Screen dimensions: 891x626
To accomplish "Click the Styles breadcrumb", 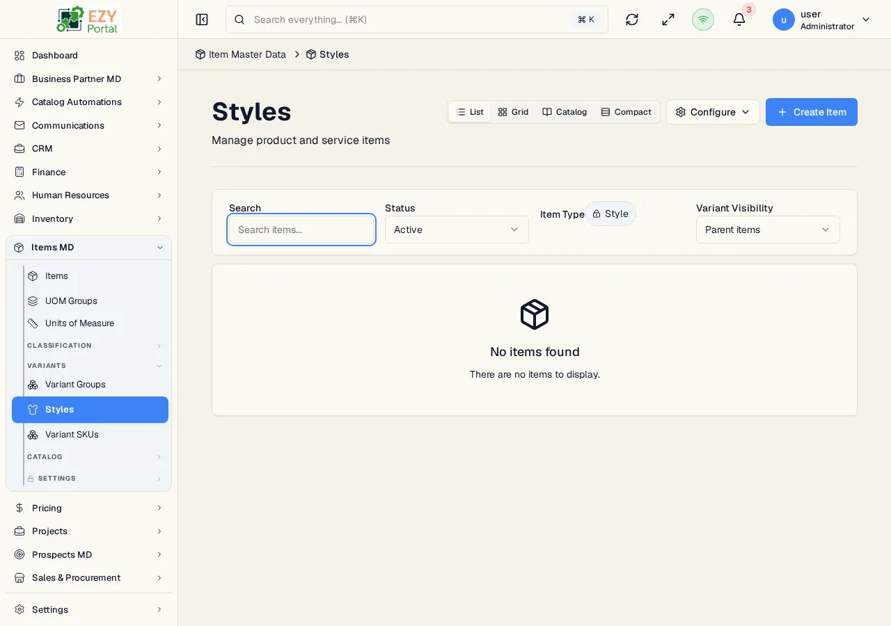I will [x=328, y=54].
